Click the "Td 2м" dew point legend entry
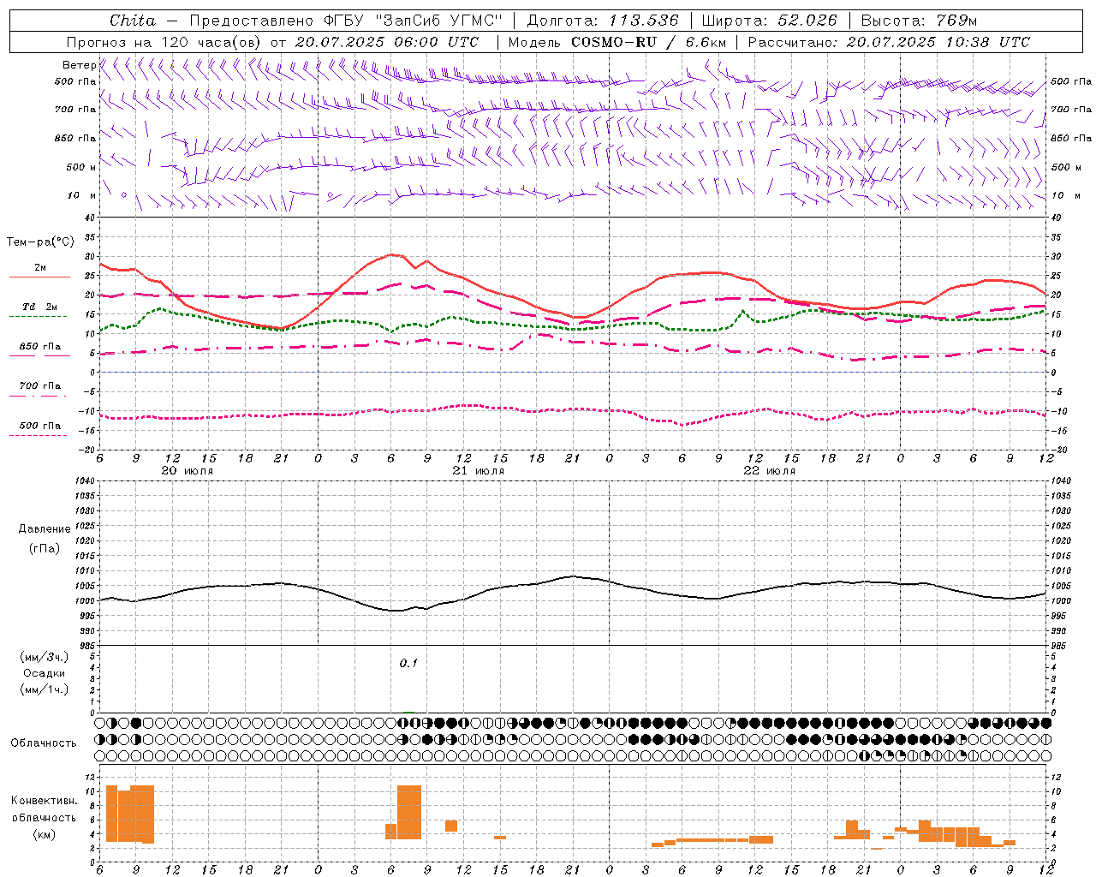Image resolution: width=1096 pixels, height=877 pixels. [39, 307]
